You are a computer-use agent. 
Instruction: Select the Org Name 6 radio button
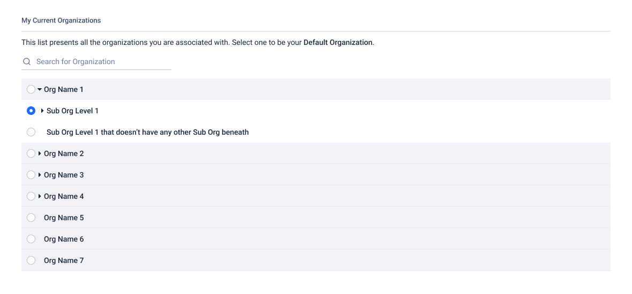point(31,238)
